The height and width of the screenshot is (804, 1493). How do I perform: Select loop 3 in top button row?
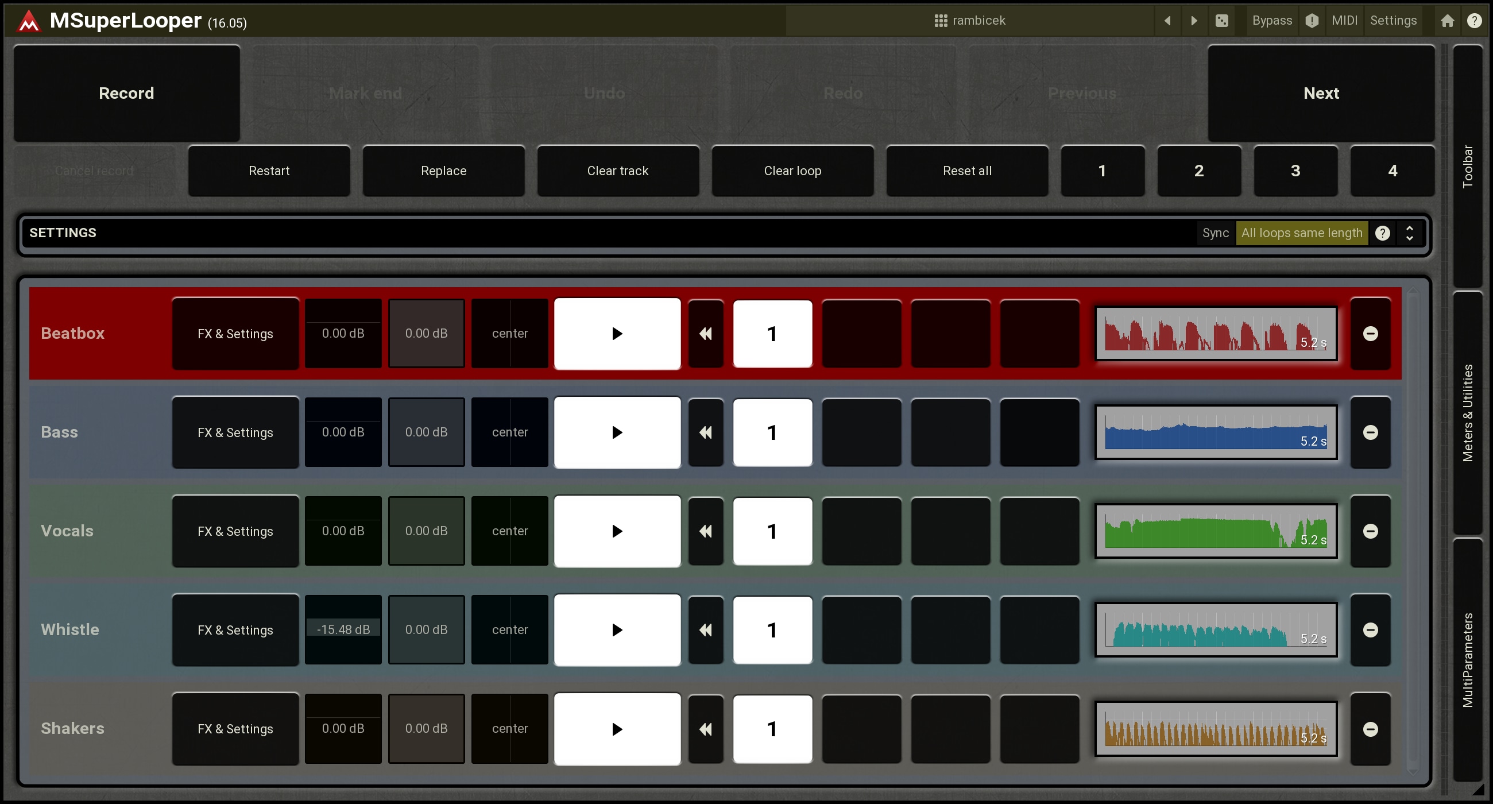pos(1295,171)
